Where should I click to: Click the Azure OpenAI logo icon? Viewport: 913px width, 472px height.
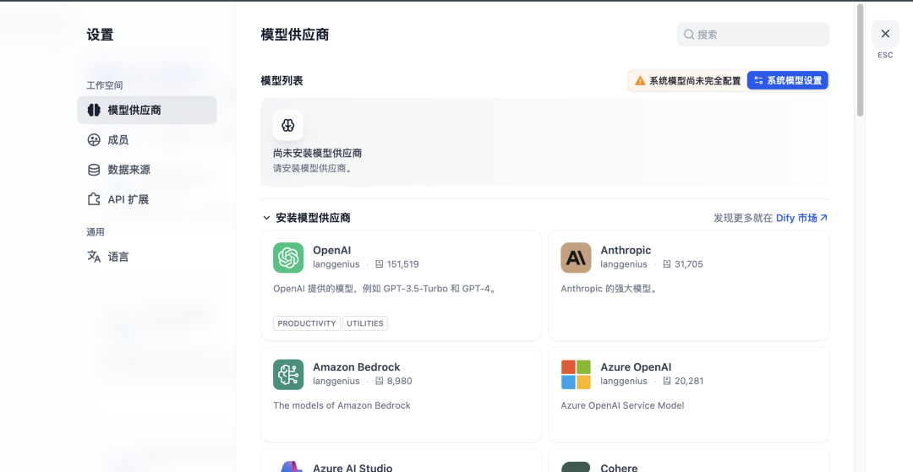coord(576,374)
